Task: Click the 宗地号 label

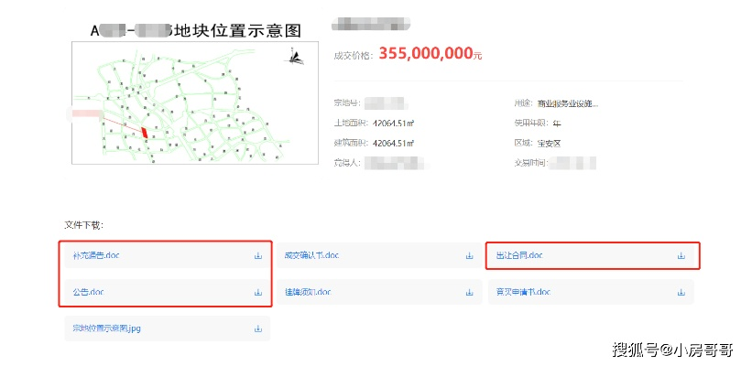Action: click(348, 103)
